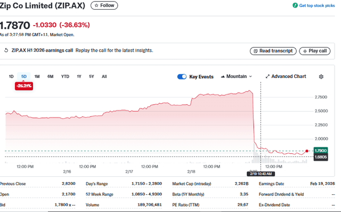
Task: Select the 5Y range tab
Action: pos(92,76)
